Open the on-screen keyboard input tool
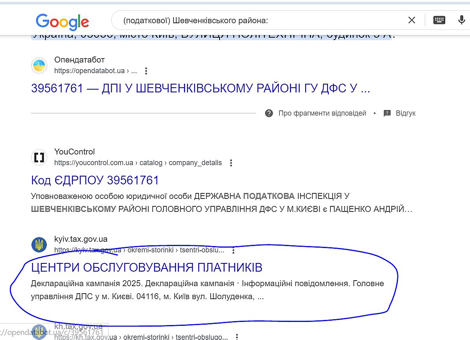 439,20
